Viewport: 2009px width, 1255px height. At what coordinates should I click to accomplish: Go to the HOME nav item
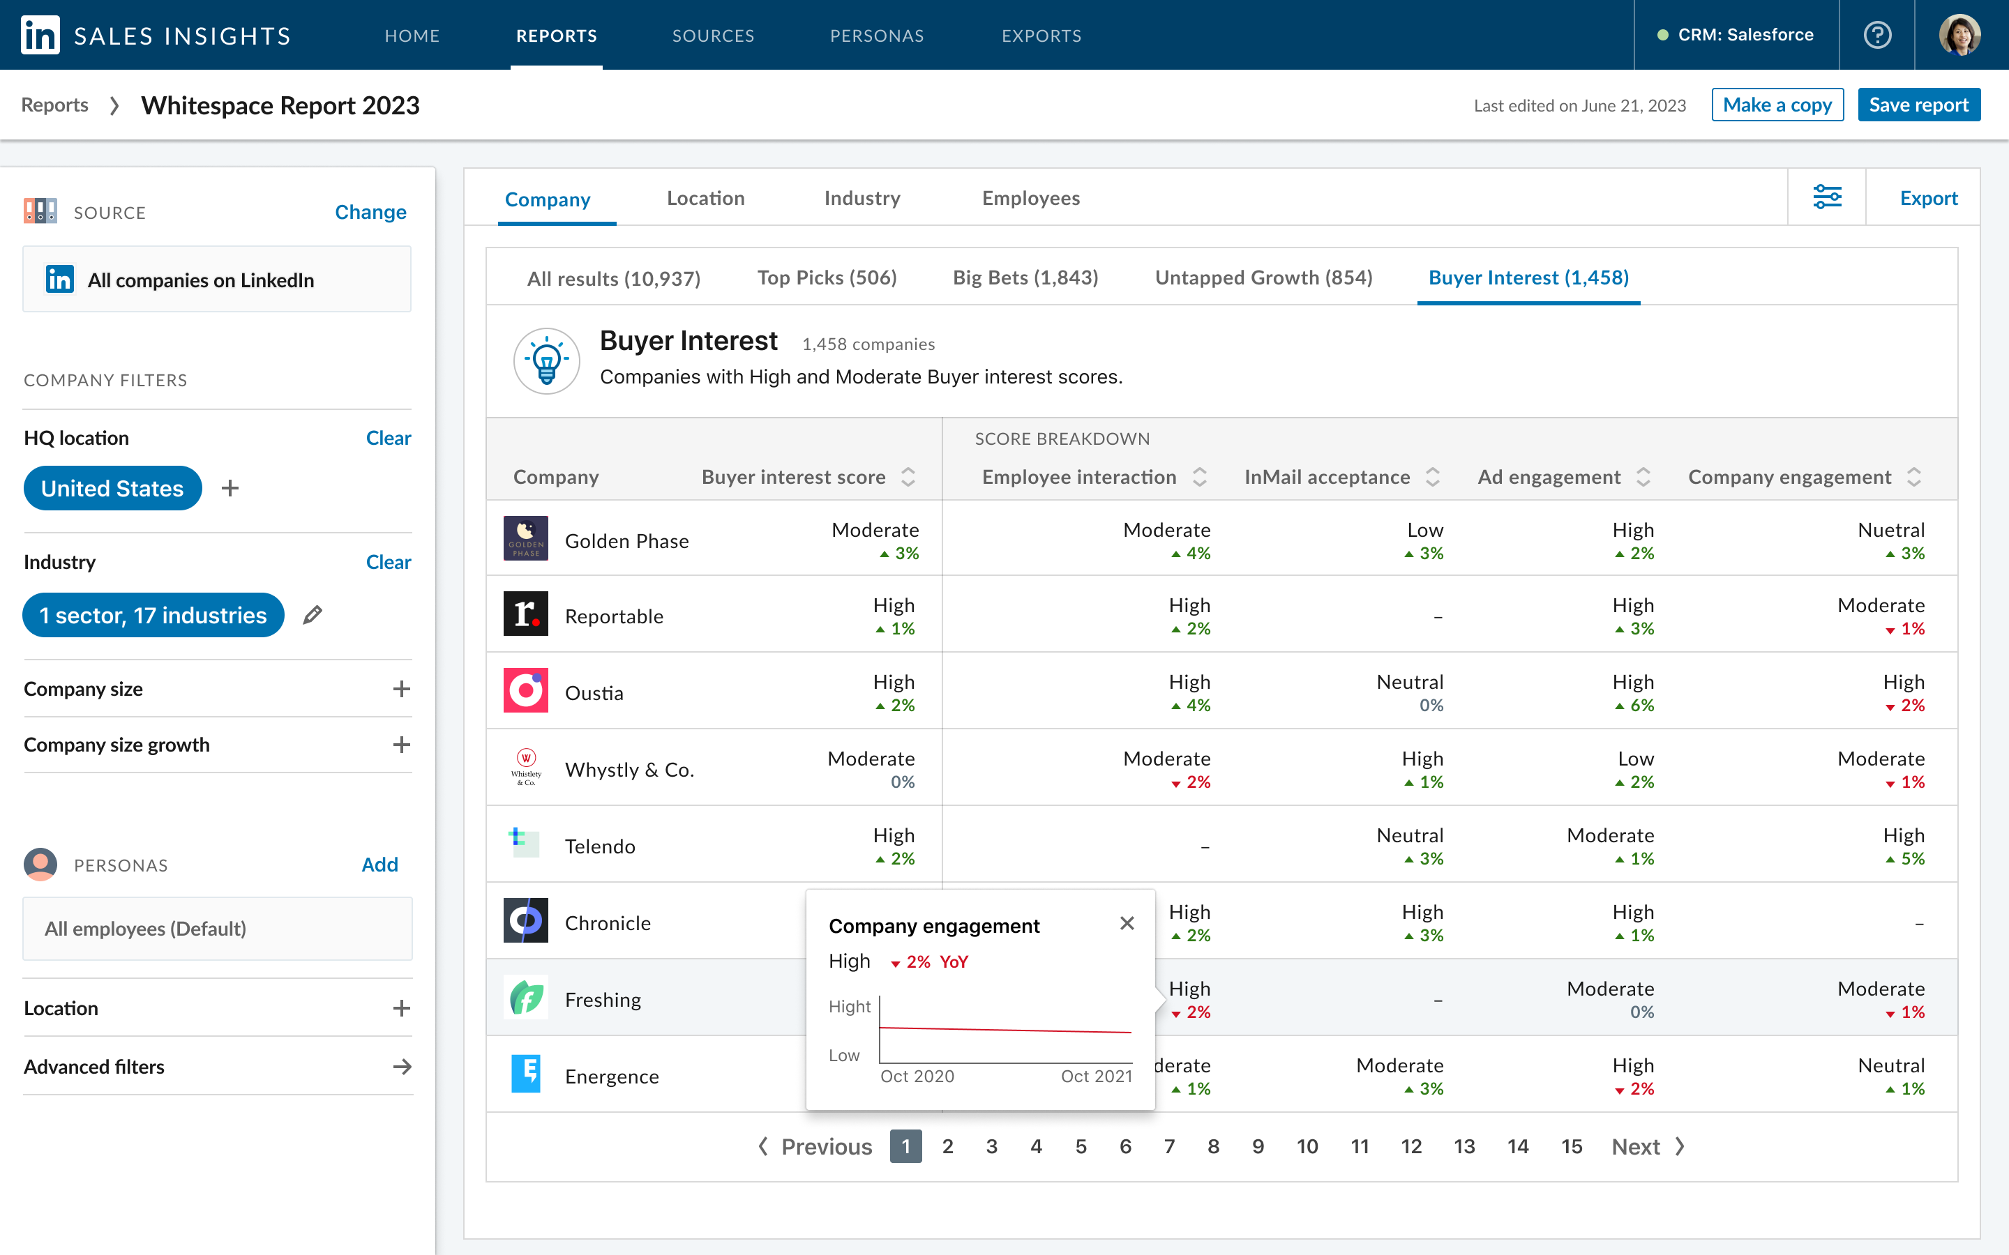click(x=412, y=36)
